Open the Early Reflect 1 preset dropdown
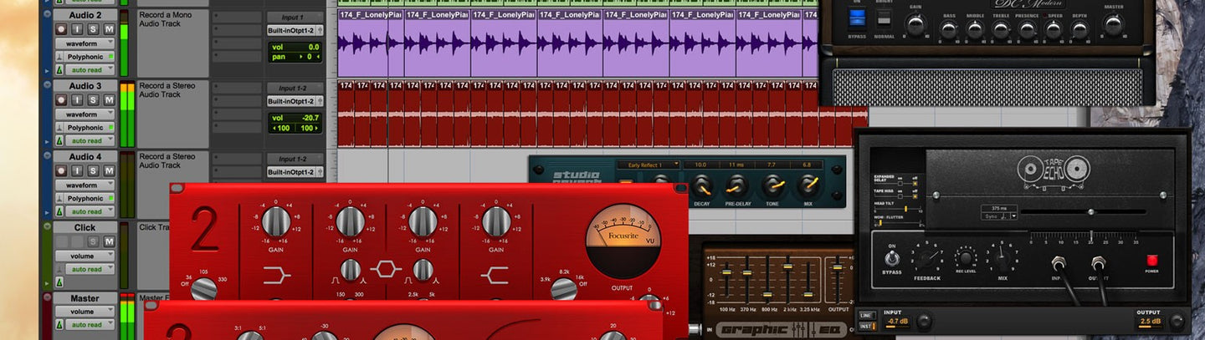 tap(649, 165)
